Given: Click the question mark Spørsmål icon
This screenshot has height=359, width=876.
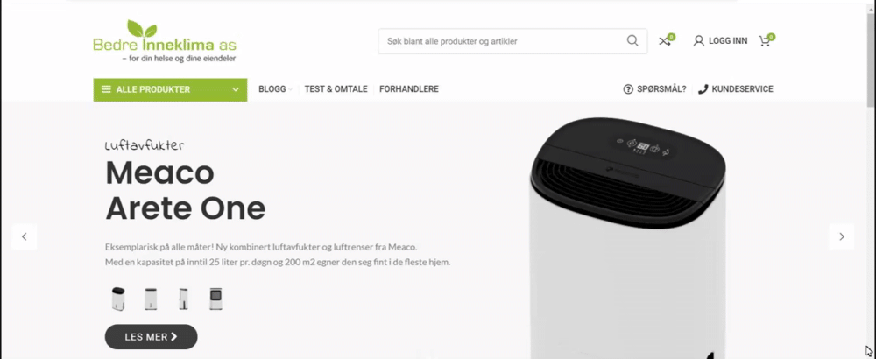Looking at the screenshot, I should click(x=628, y=89).
